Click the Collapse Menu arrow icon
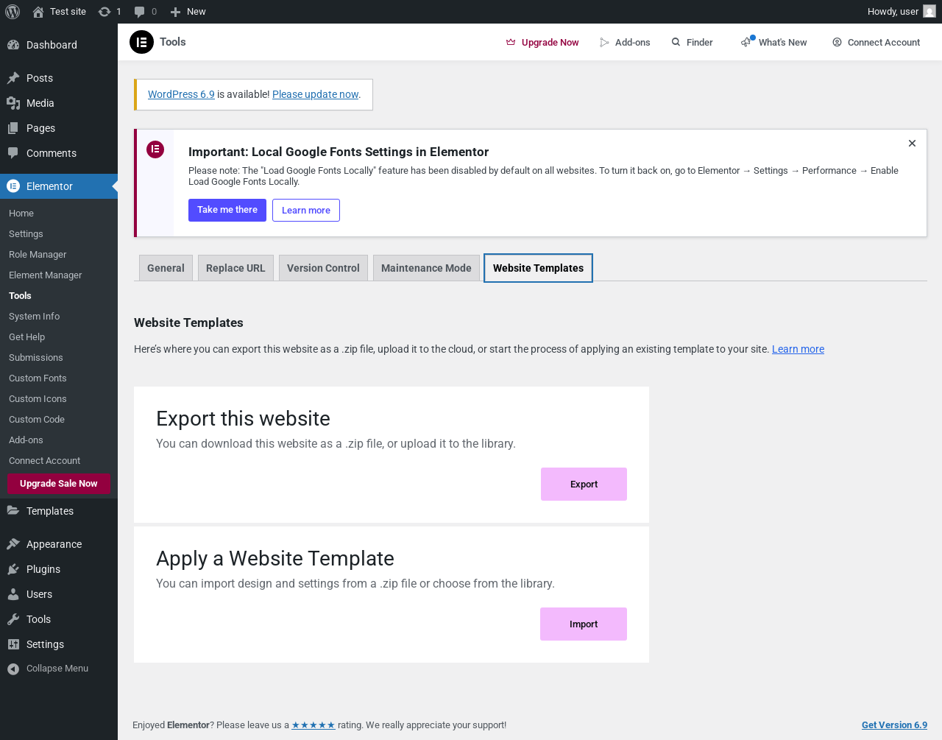The width and height of the screenshot is (942, 740). pyautogui.click(x=13, y=669)
